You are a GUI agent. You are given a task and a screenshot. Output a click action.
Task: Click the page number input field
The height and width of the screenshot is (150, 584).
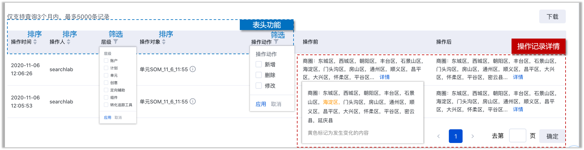[517, 136]
